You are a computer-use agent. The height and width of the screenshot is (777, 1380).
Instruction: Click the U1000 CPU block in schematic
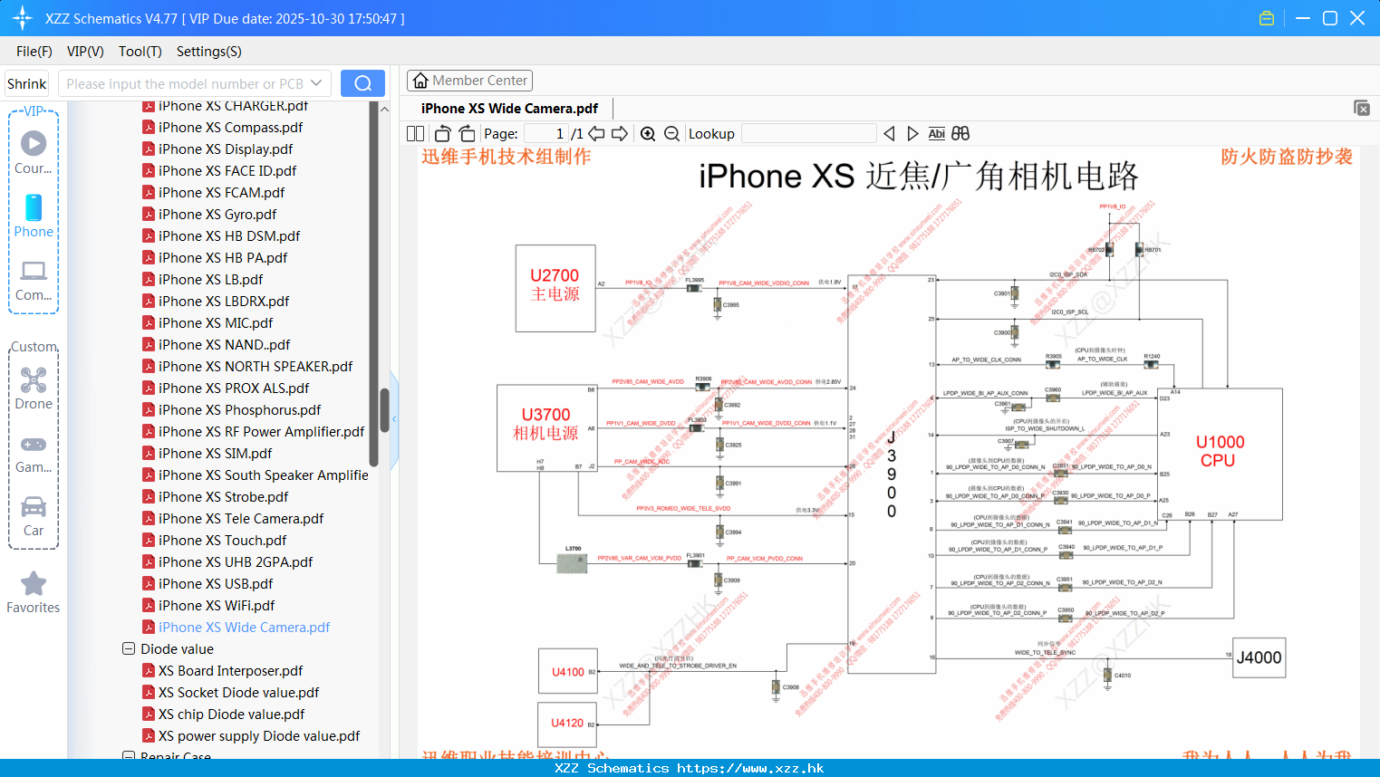pyautogui.click(x=1220, y=454)
